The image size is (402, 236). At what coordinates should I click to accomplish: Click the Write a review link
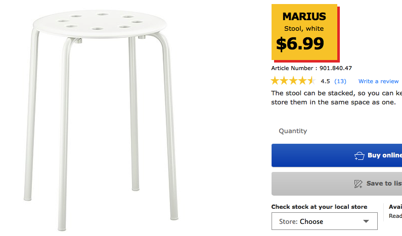pos(378,81)
